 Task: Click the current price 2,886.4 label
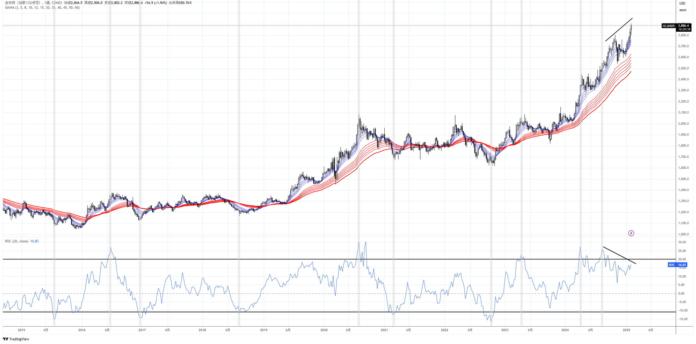684,26
